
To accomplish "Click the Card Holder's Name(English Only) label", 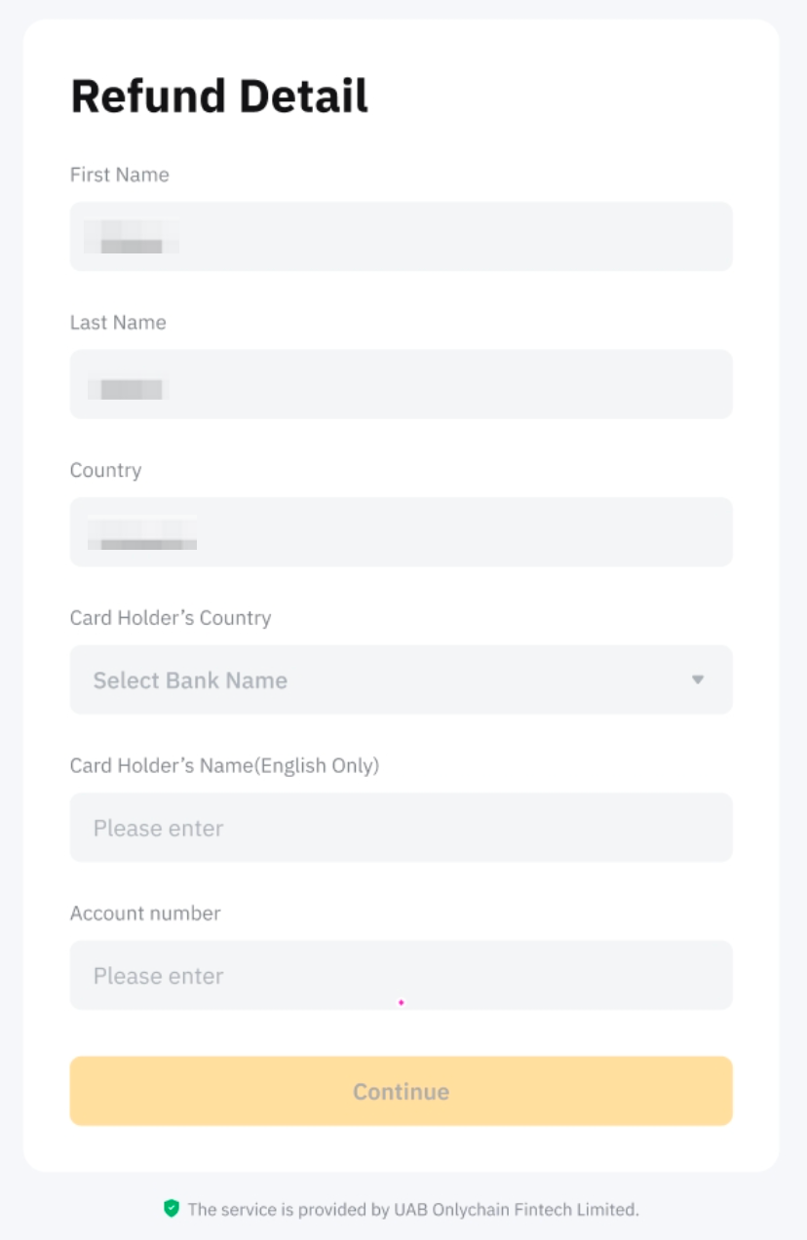I will click(x=224, y=765).
